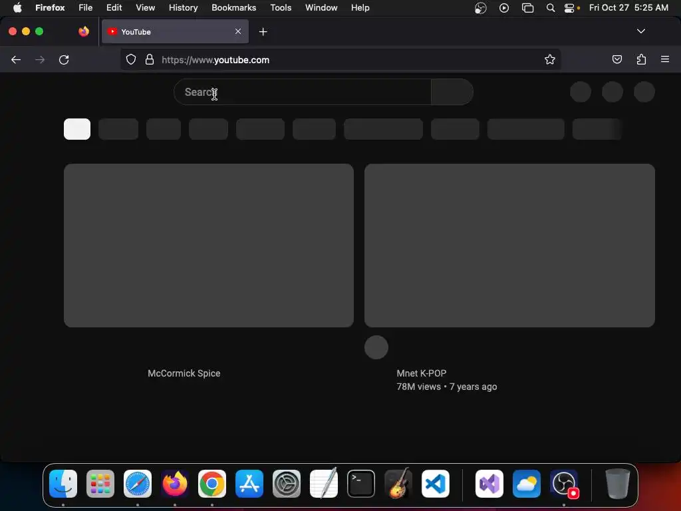Open the File menu
Image resolution: width=681 pixels, height=511 pixels.
(86, 7)
